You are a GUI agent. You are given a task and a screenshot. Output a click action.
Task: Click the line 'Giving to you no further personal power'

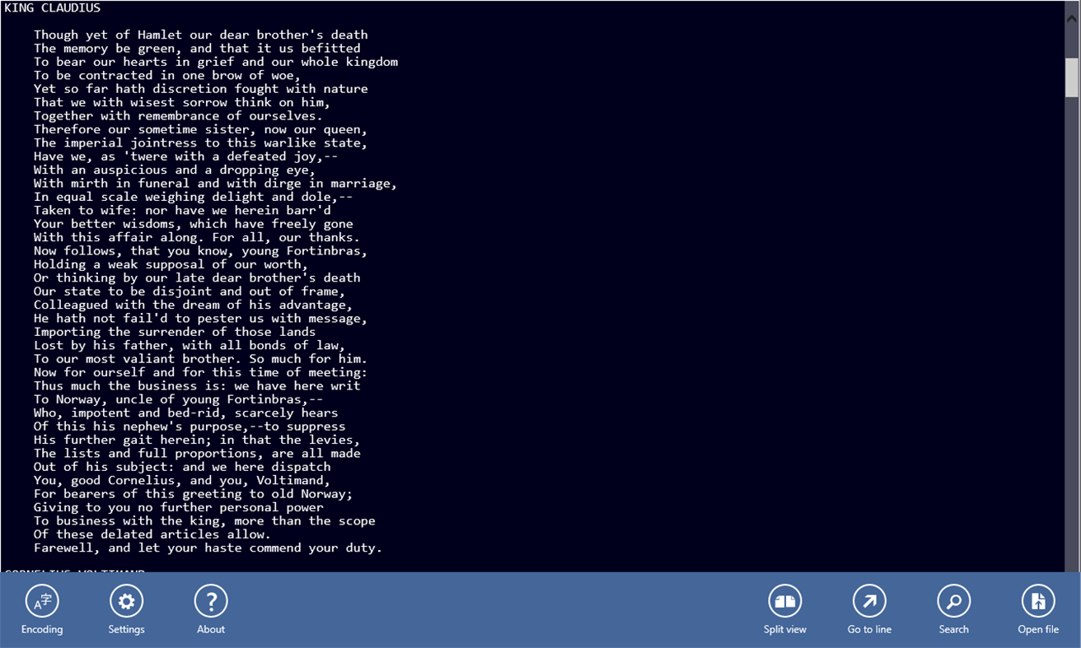coord(179,507)
